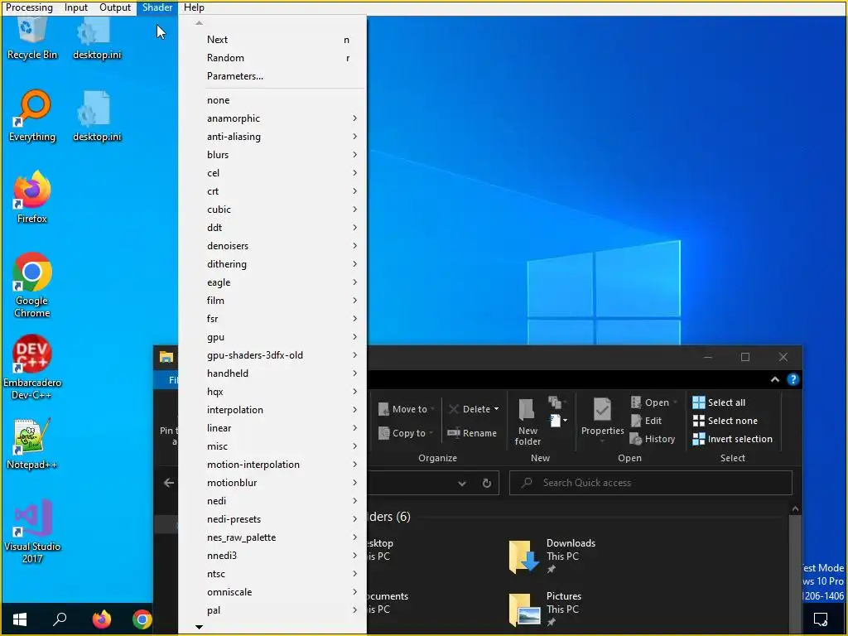Click the File Explorer title bar folder icon
Screen dimensions: 848x636
point(166,357)
